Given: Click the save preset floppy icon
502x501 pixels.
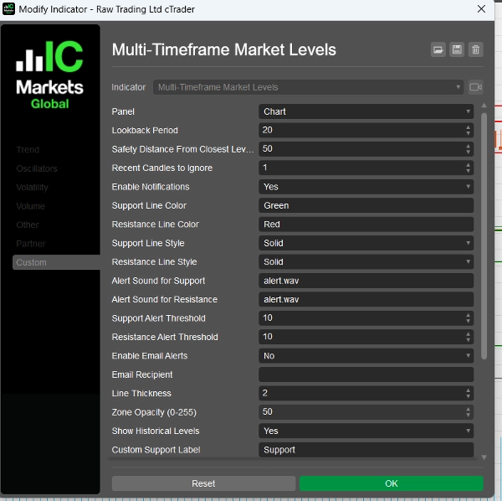Looking at the screenshot, I should tap(457, 49).
